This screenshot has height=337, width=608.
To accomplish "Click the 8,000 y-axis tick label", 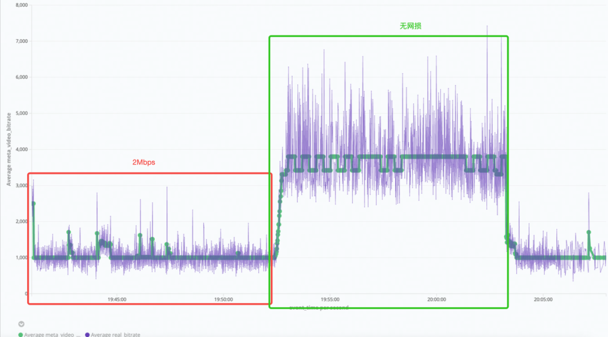I will pos(20,5).
